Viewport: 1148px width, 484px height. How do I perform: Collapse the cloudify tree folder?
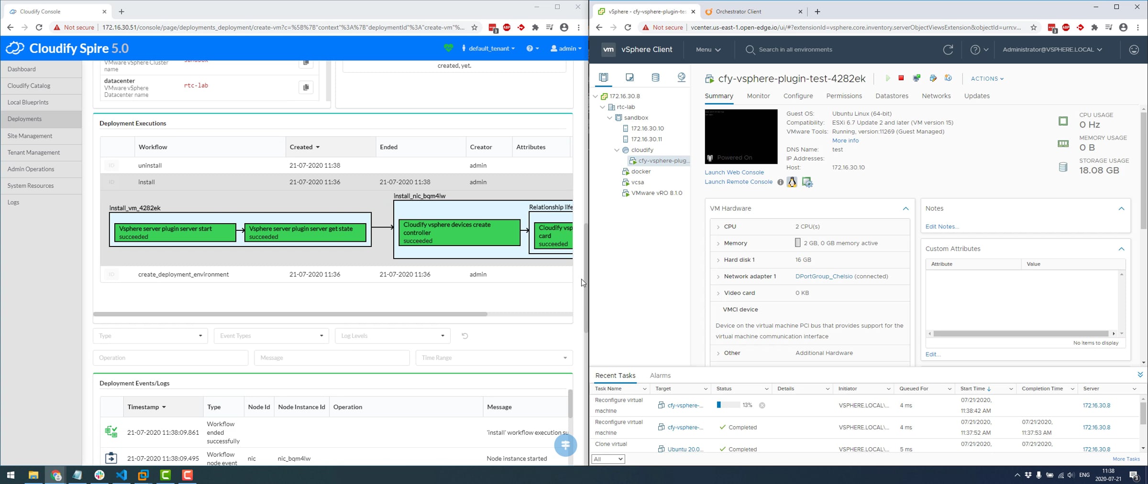point(617,150)
